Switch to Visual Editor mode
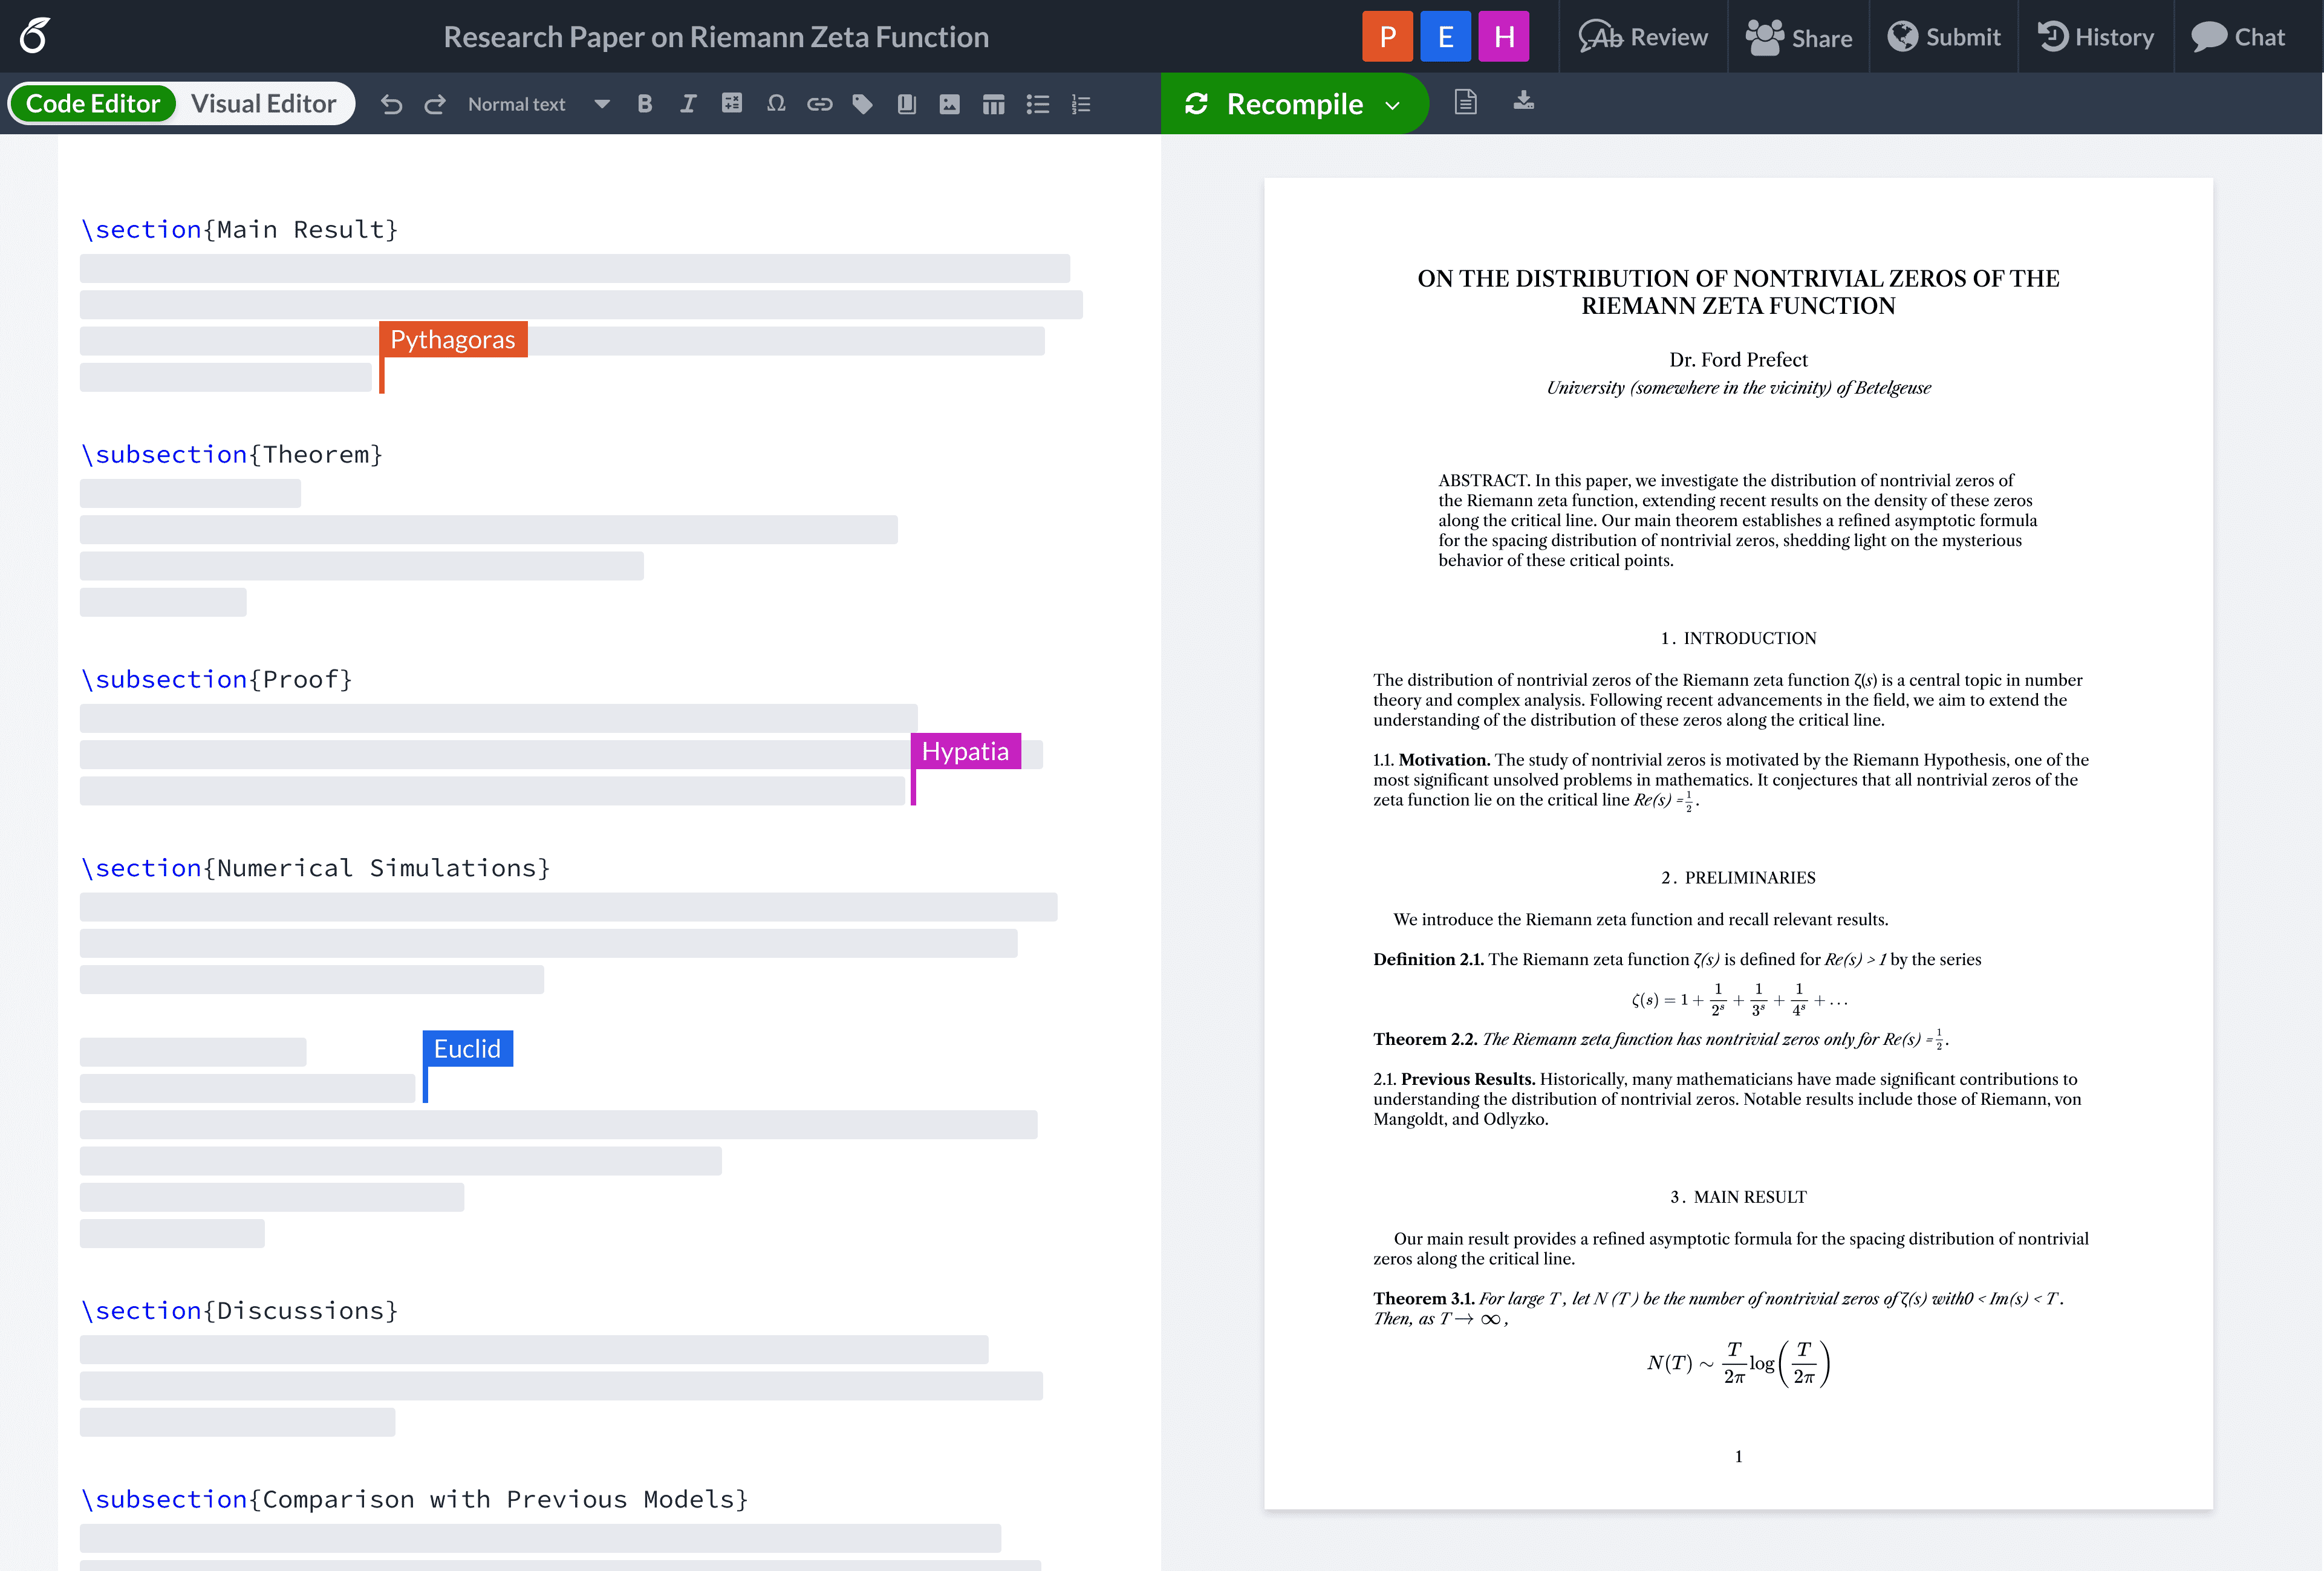Image resolution: width=2324 pixels, height=1571 pixels. coord(263,103)
